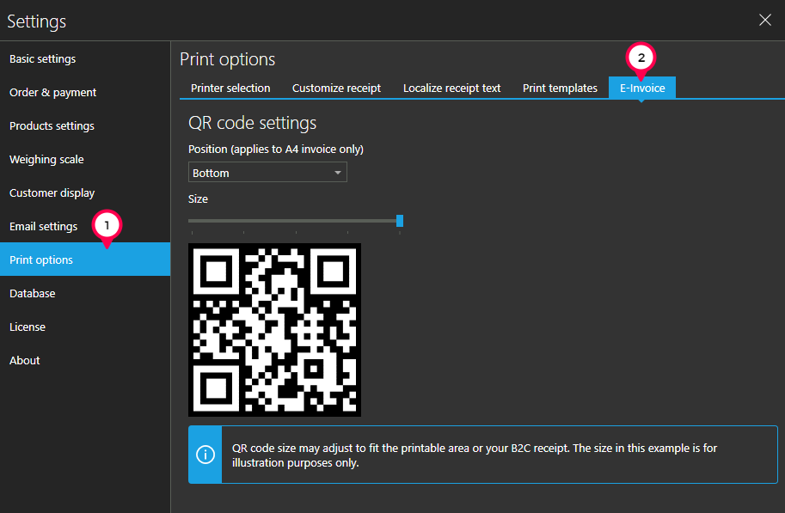Switch to Printer selection tab

coord(230,88)
